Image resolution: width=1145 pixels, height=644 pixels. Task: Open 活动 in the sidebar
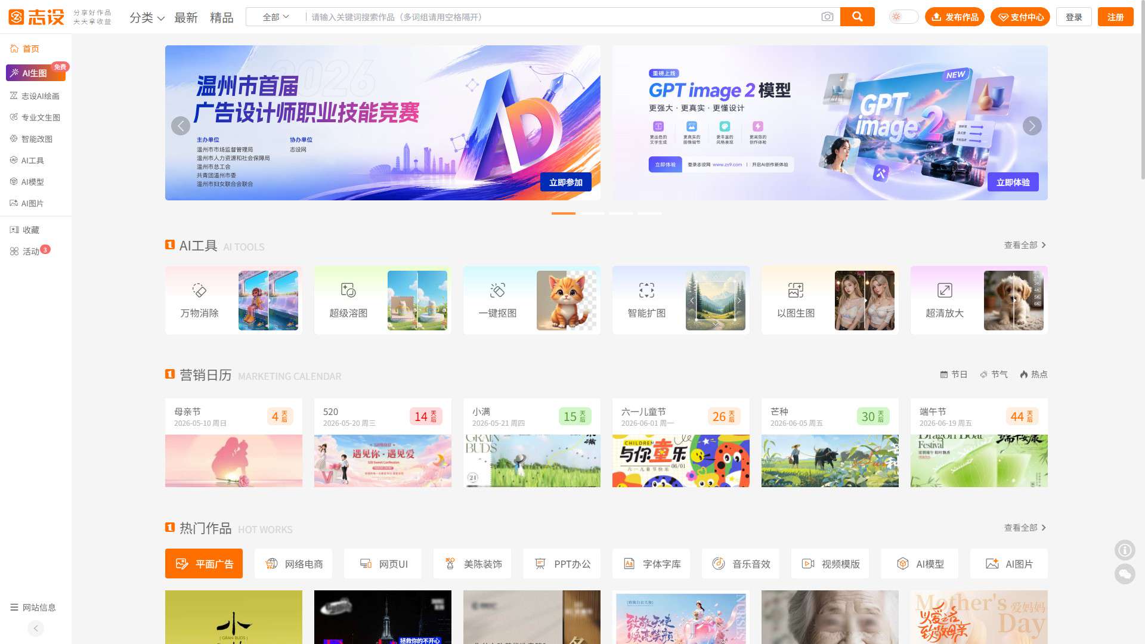click(x=24, y=251)
